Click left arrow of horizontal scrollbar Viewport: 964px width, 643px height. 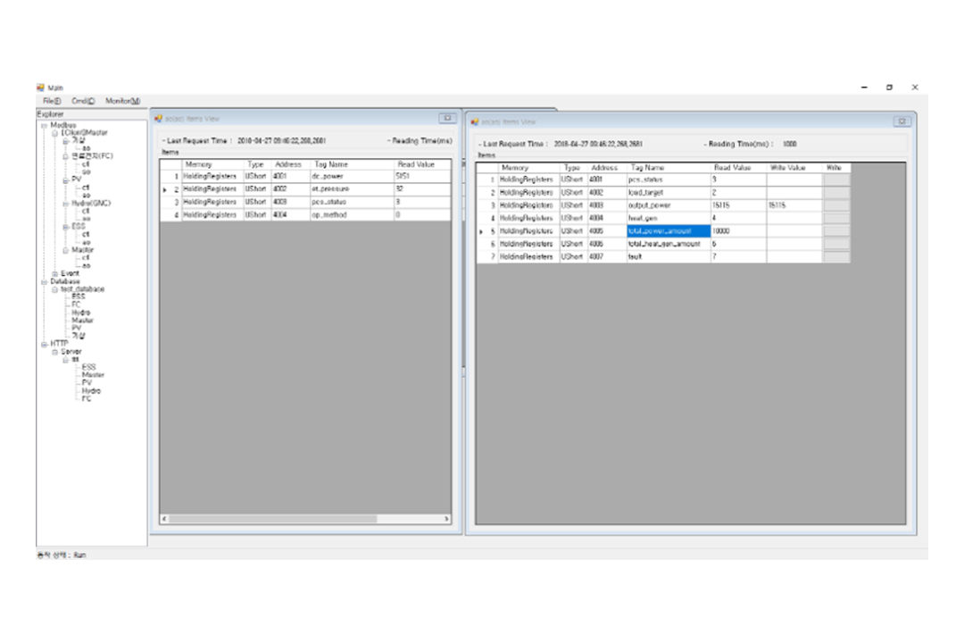pos(164,520)
